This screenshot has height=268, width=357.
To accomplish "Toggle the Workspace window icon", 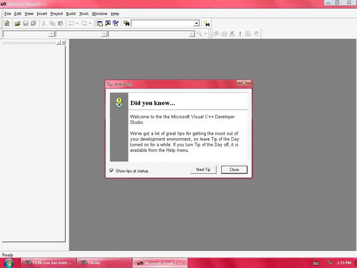I will pos(100,23).
